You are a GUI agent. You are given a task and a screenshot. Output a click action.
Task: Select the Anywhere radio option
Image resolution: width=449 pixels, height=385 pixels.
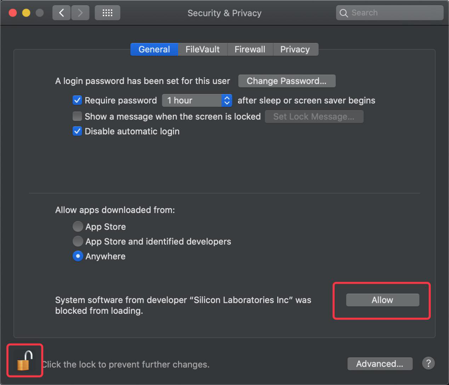point(78,256)
